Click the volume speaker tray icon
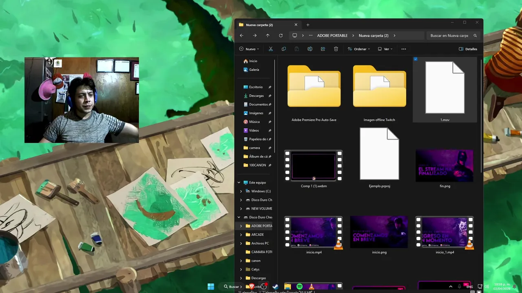Image resolution: width=522 pixels, height=293 pixels. click(486, 286)
